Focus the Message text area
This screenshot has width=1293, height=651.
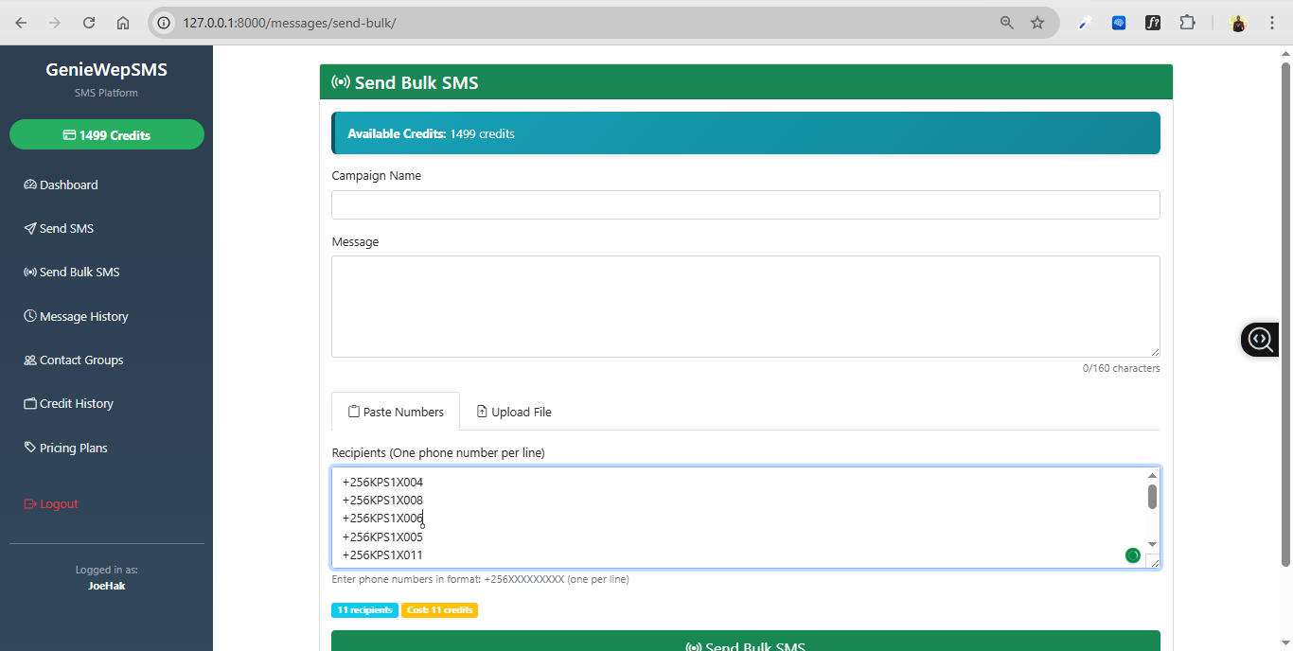point(745,307)
